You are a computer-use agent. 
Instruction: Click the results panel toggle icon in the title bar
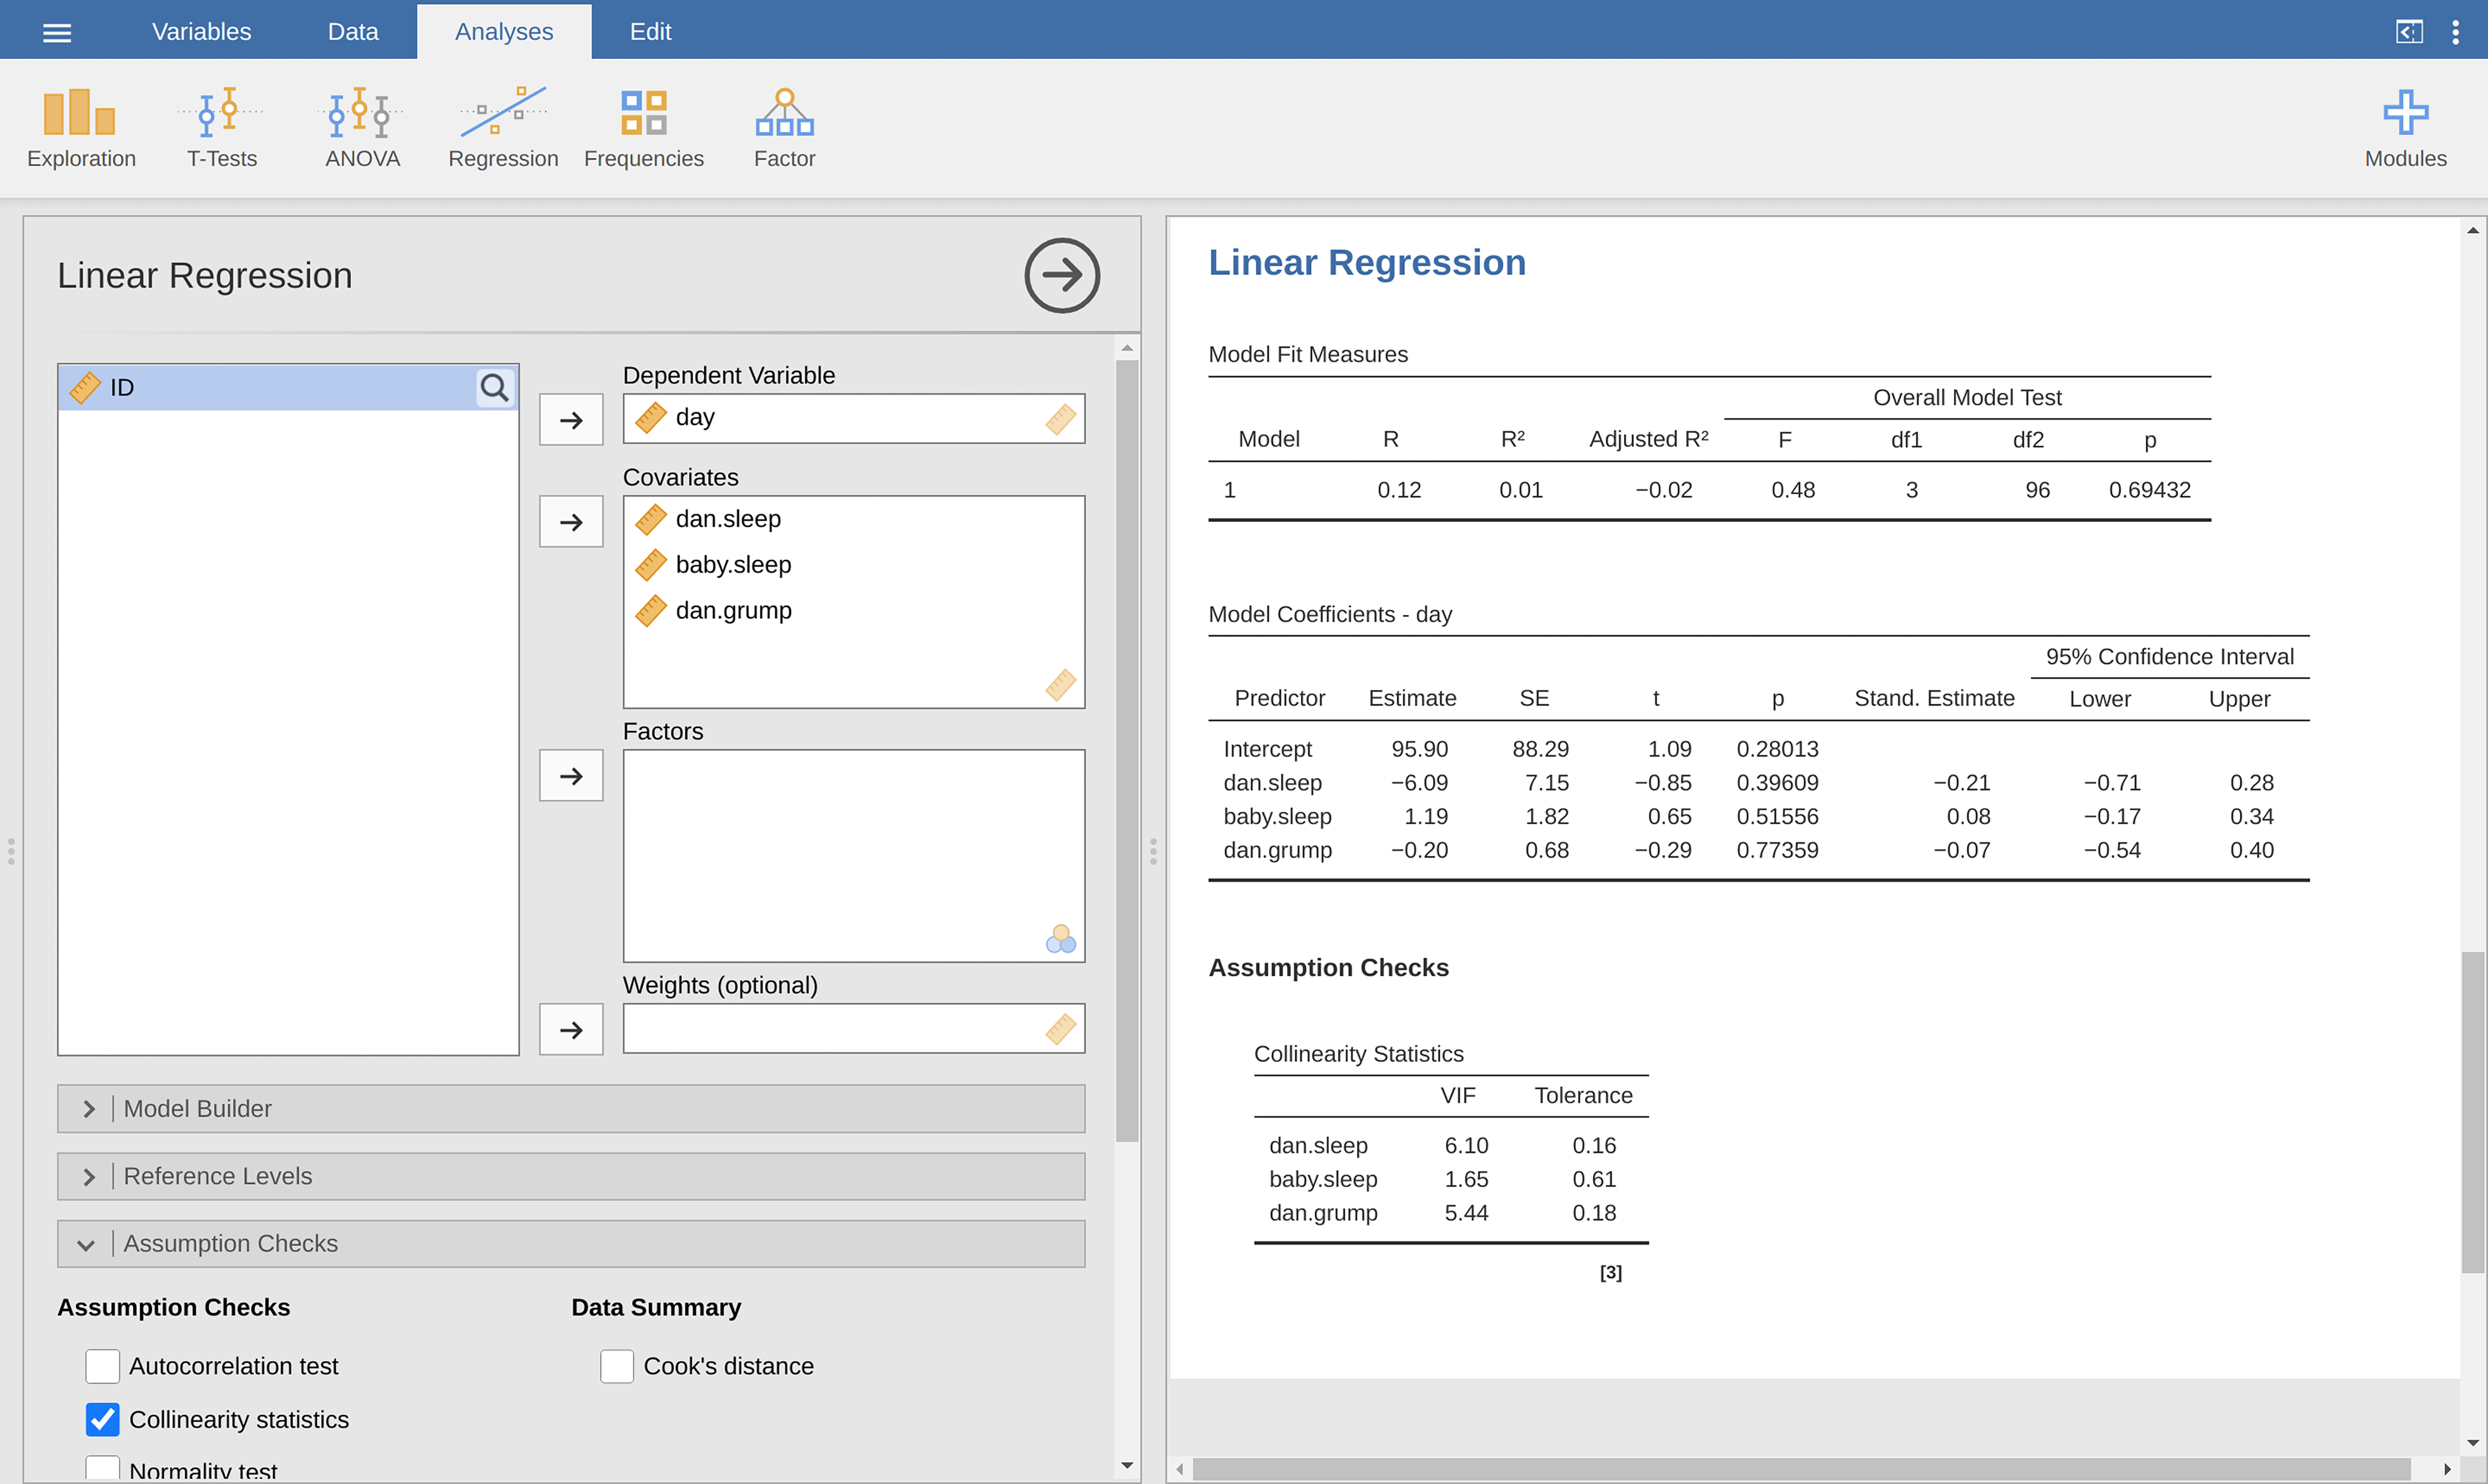[2409, 32]
